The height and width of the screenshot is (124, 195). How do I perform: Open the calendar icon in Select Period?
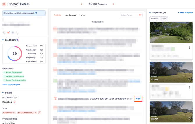[x=140, y=15]
